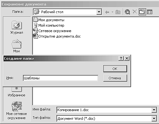This screenshot has height=124, width=159.
Task: Click the Мои документы folder icon
Action: pos(35,20)
